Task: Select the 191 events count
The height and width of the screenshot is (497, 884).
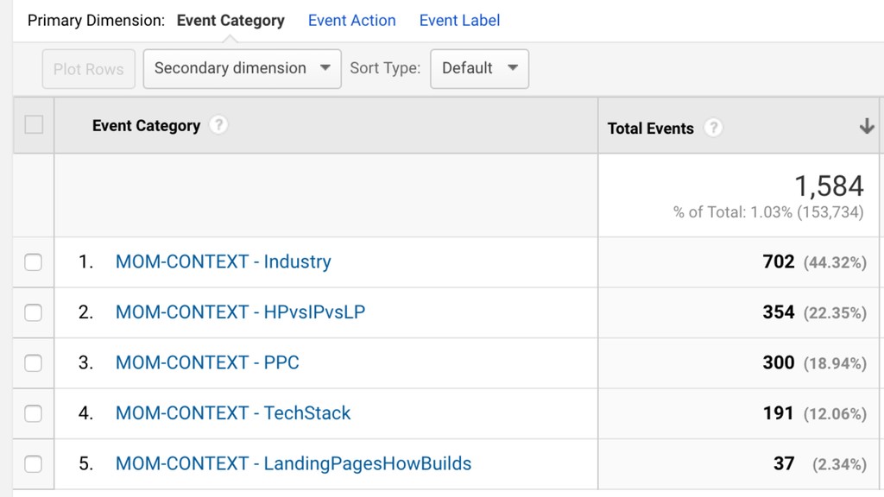Action: click(778, 413)
